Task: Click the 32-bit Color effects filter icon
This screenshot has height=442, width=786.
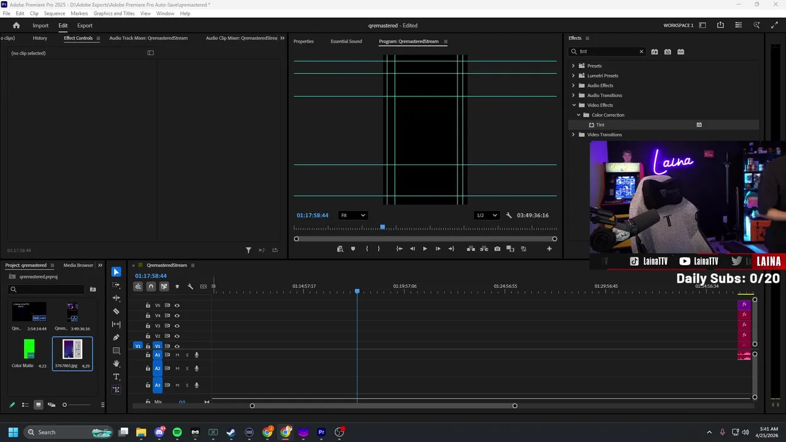Action: pyautogui.click(x=667, y=52)
